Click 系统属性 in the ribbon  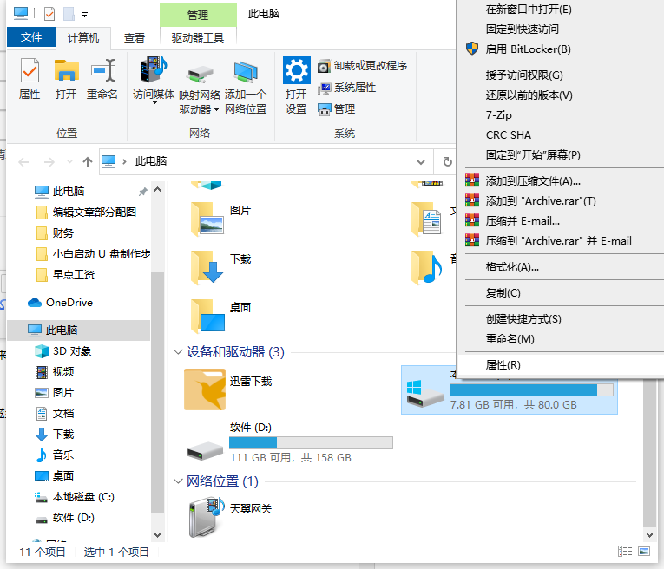(354, 88)
